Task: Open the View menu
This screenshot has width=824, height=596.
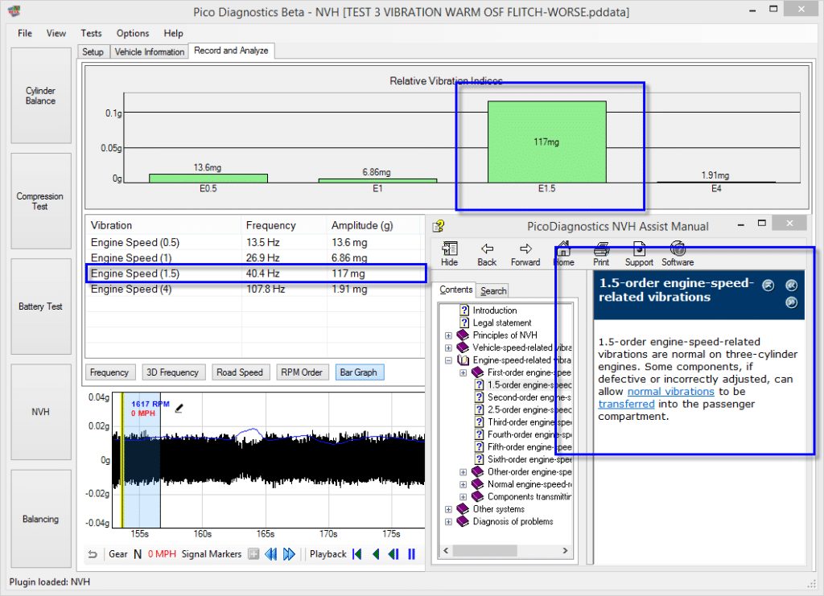Action: pos(56,33)
